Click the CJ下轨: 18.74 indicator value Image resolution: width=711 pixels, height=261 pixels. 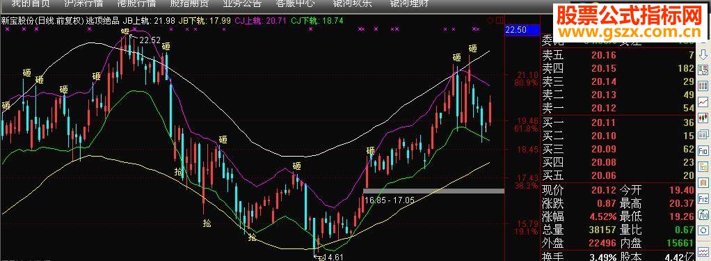click(317, 20)
